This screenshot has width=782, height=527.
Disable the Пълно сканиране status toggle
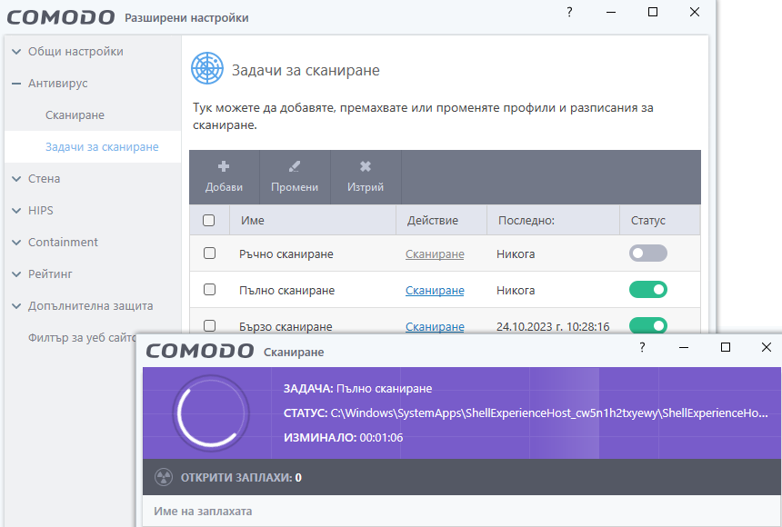(x=647, y=290)
